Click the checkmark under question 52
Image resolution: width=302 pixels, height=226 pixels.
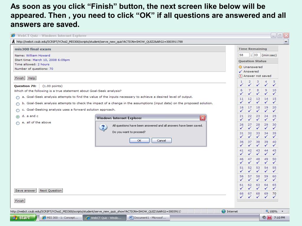coord(250,171)
